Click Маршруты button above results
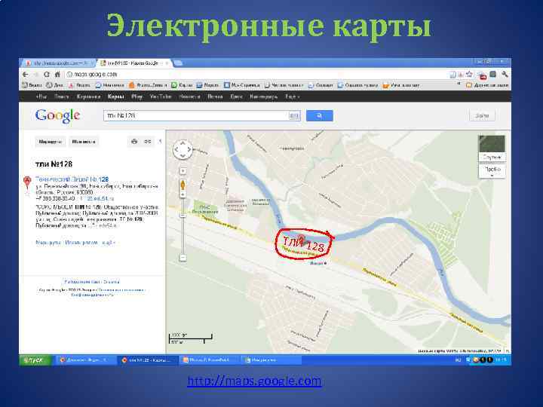This screenshot has width=543, height=407. pyautogui.click(x=51, y=142)
